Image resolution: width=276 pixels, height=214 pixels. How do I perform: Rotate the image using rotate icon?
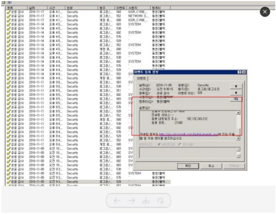160,201
